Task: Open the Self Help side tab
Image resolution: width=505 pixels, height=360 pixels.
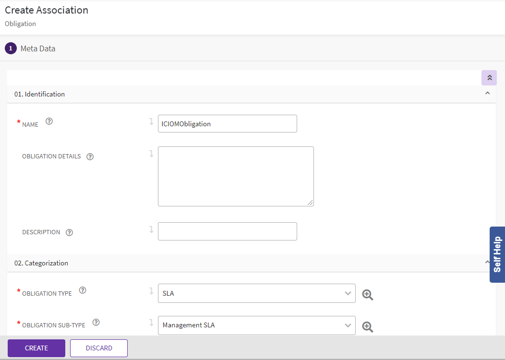Action: coord(497,254)
